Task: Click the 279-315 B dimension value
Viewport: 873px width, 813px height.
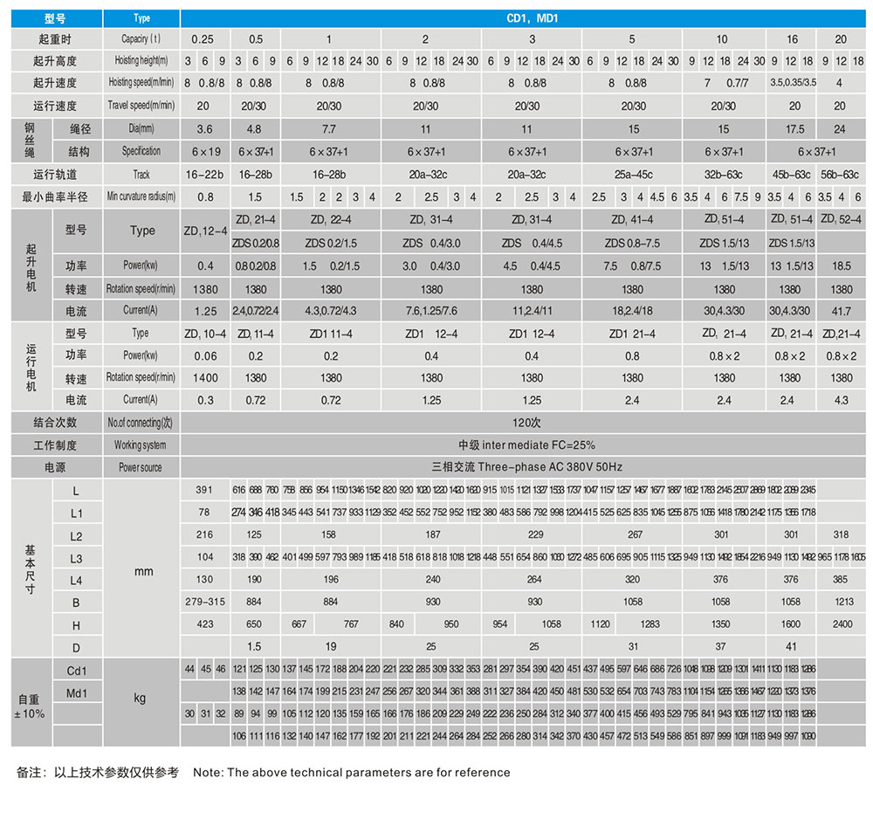Action: [x=205, y=602]
